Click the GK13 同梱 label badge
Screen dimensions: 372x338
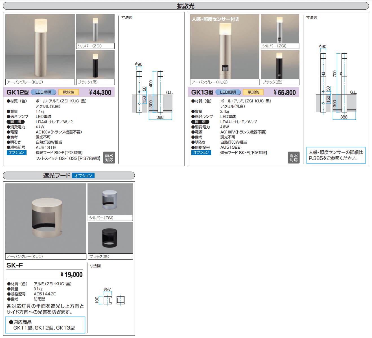pos(200,122)
